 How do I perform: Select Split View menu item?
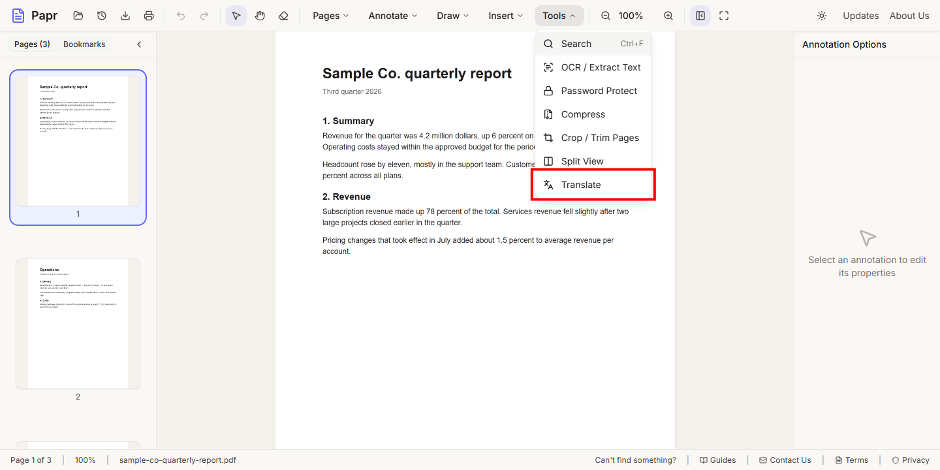(x=593, y=161)
